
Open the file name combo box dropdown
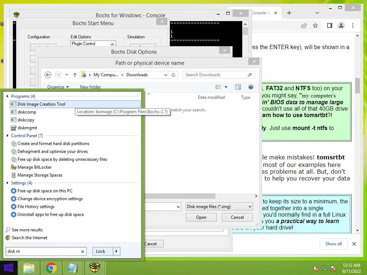pos(178,207)
